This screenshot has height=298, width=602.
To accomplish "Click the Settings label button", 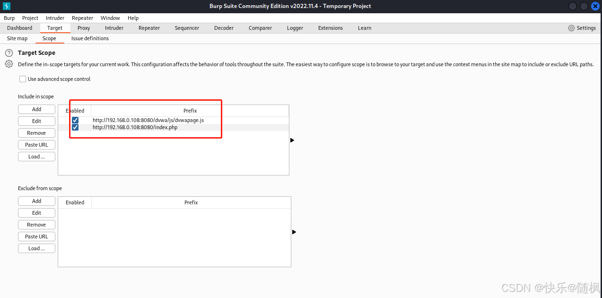I will coord(586,28).
